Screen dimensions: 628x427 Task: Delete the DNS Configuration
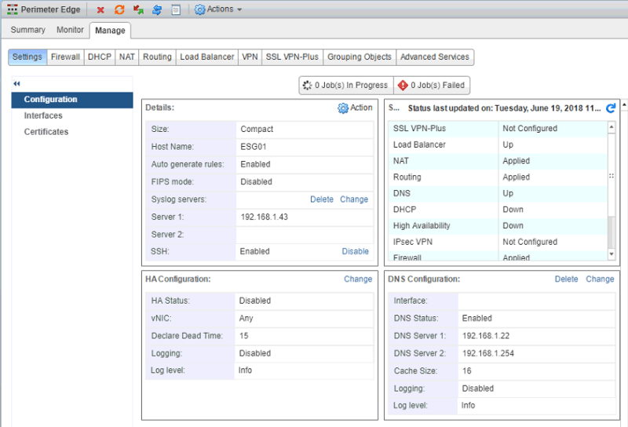pos(566,279)
